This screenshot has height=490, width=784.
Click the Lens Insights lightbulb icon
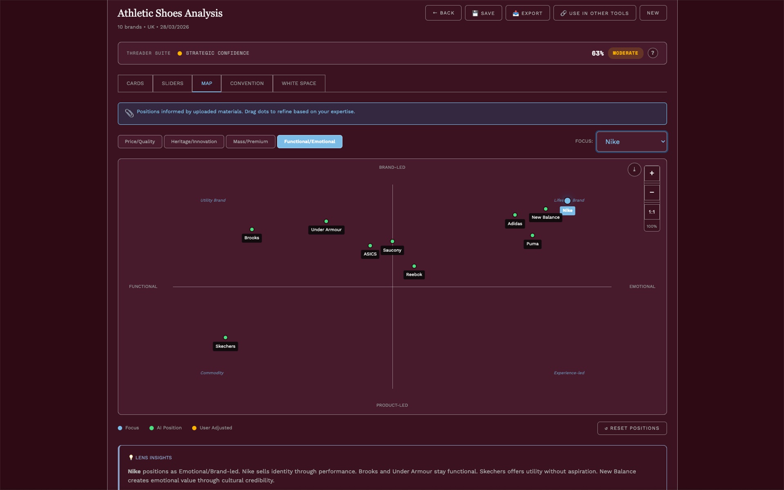[131, 458]
